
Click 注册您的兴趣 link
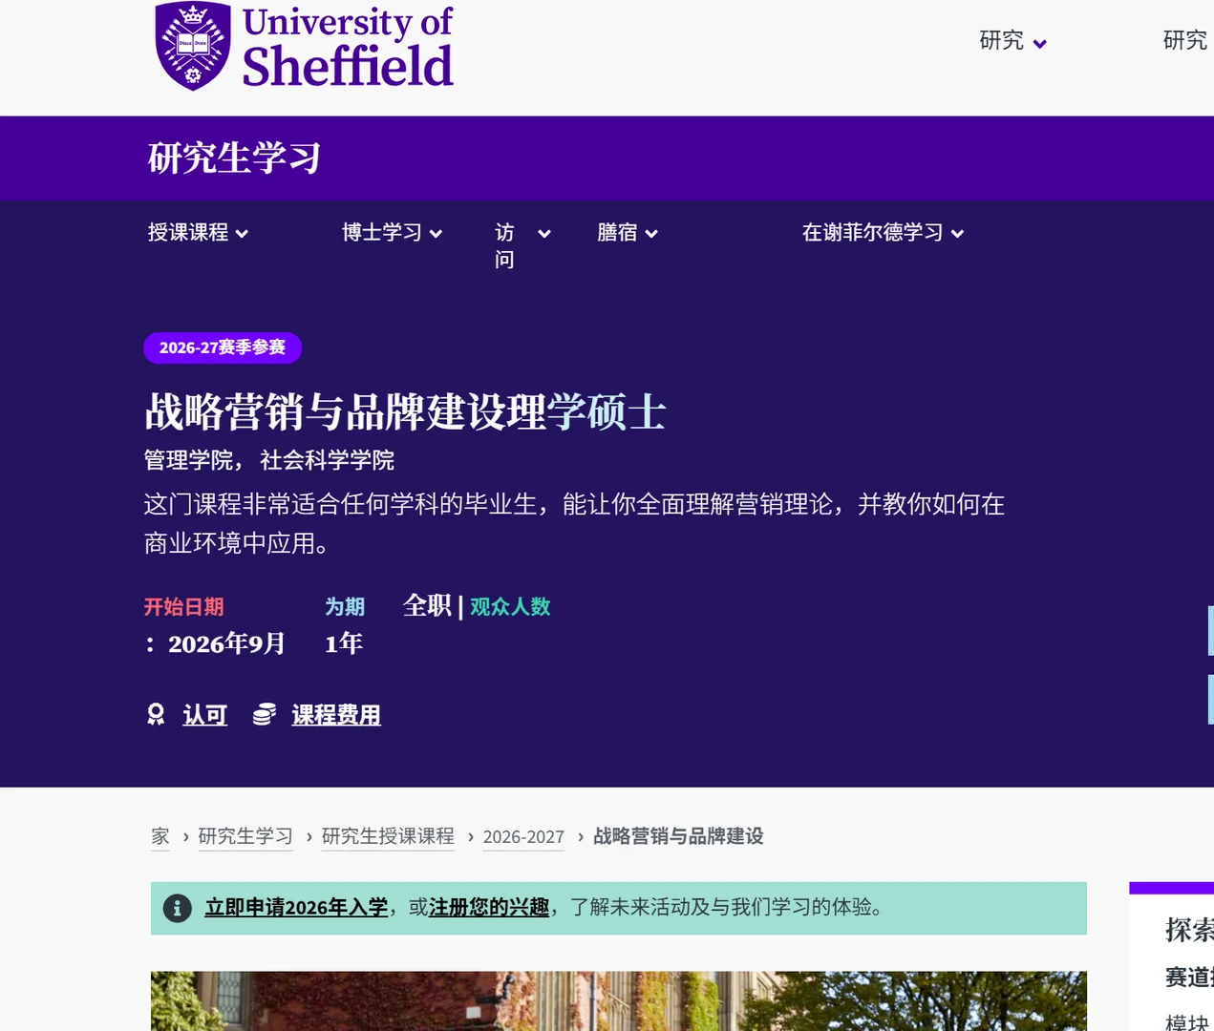[489, 908]
